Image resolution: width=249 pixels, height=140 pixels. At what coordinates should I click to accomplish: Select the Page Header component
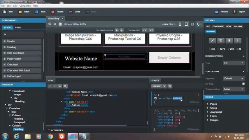pos(22,59)
